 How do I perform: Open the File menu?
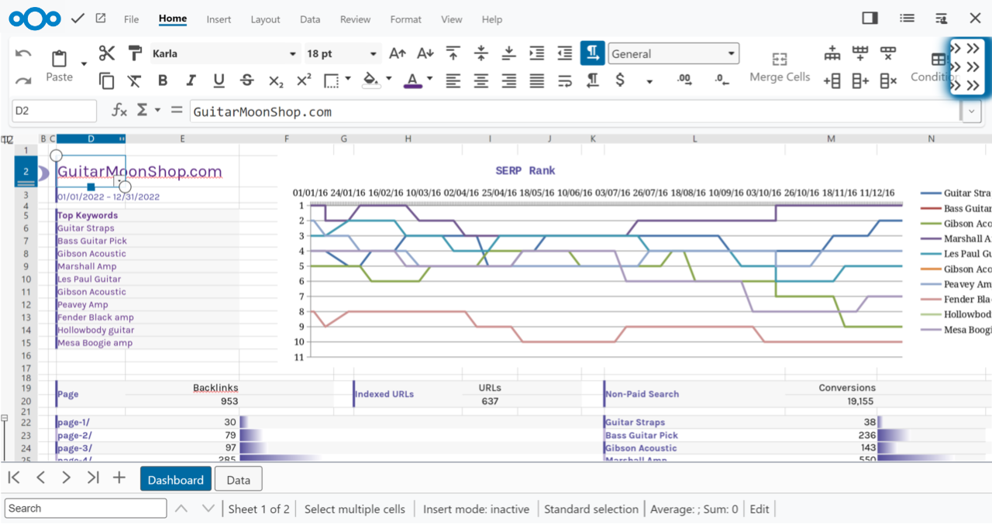tap(132, 19)
